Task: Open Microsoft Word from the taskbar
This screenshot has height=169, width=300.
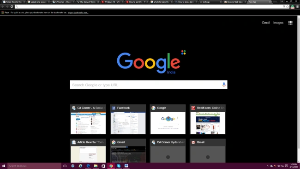Action: 126,166
